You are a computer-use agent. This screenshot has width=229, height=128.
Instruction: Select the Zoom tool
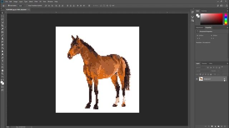click(x=3, y=74)
